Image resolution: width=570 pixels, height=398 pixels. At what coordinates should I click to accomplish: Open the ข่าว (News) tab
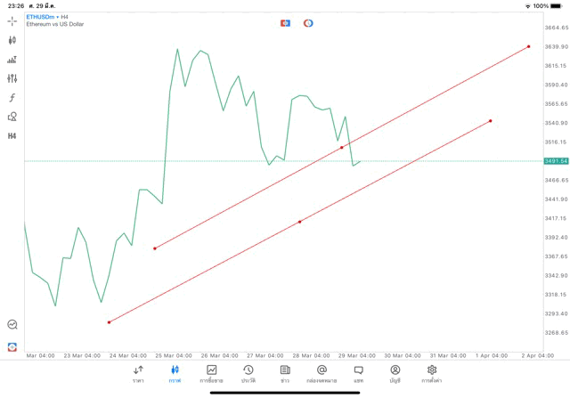click(285, 373)
